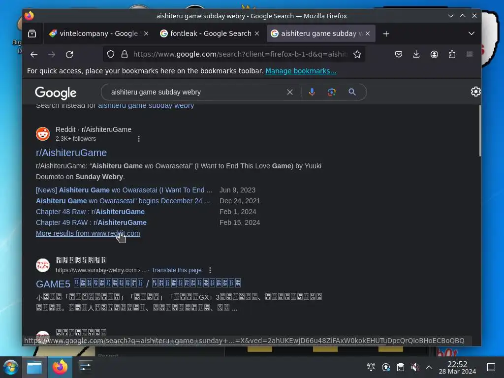Open News Aishiteru Game wo Owarasetai sublink
The image size is (504, 378).
124,190
